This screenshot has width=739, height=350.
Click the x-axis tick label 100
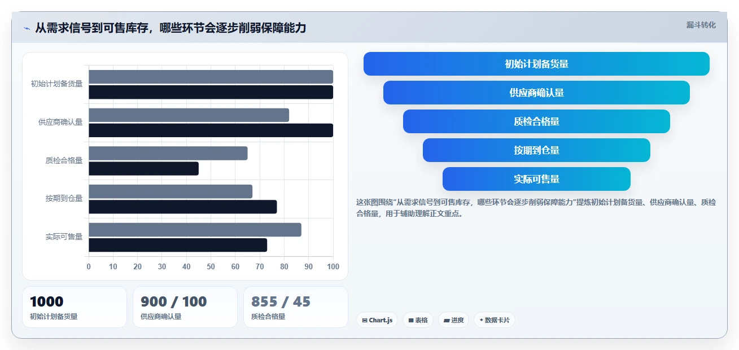(333, 266)
